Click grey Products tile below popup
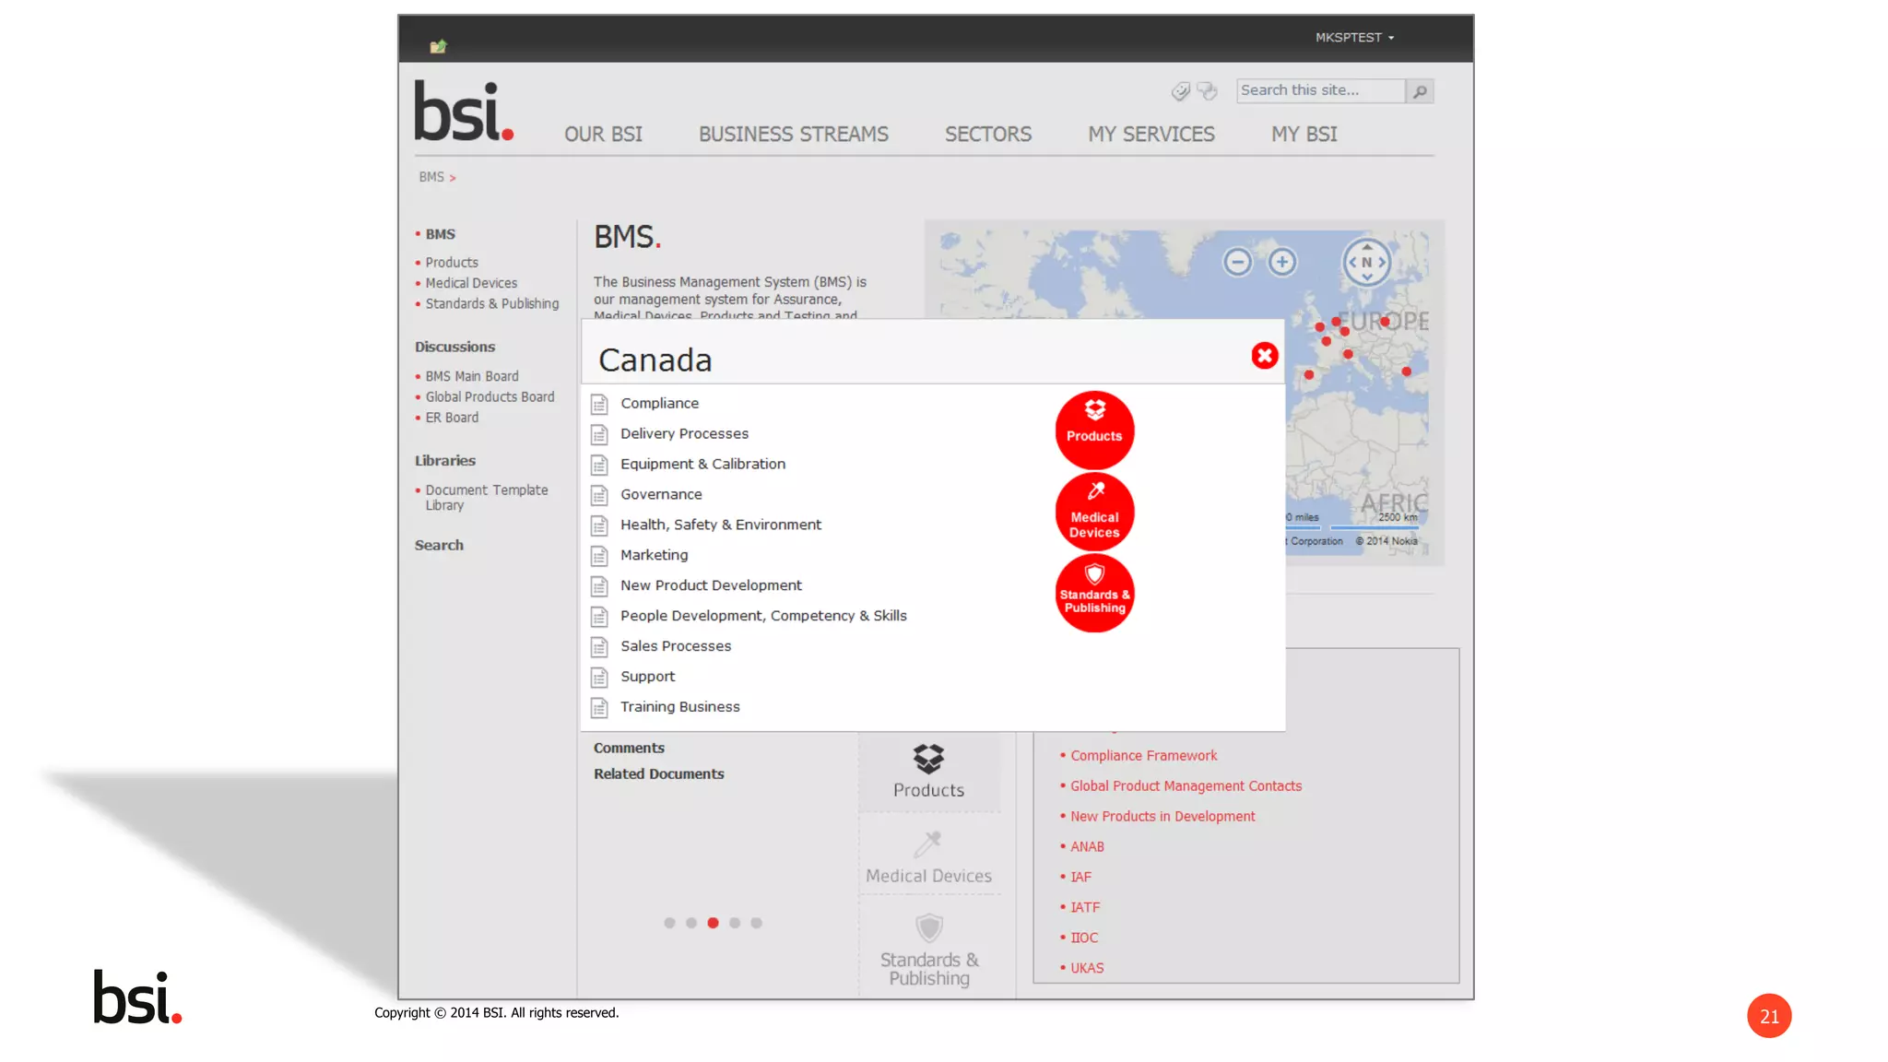 (928, 773)
